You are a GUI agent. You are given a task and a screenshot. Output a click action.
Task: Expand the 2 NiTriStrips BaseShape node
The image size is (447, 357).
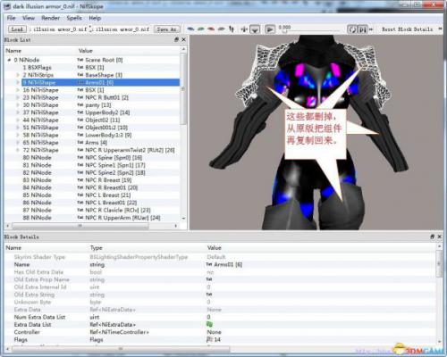18,75
